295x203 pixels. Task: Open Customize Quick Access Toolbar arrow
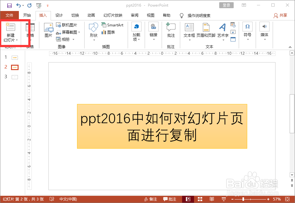pyautogui.click(x=47, y=6)
